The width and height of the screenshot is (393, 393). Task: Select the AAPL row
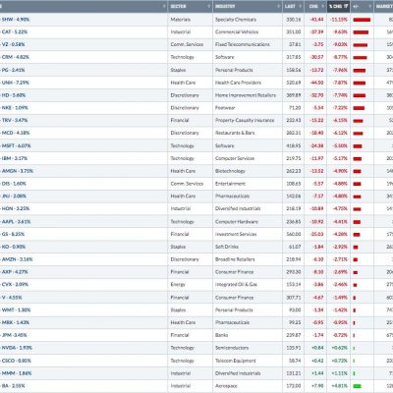[196, 222]
